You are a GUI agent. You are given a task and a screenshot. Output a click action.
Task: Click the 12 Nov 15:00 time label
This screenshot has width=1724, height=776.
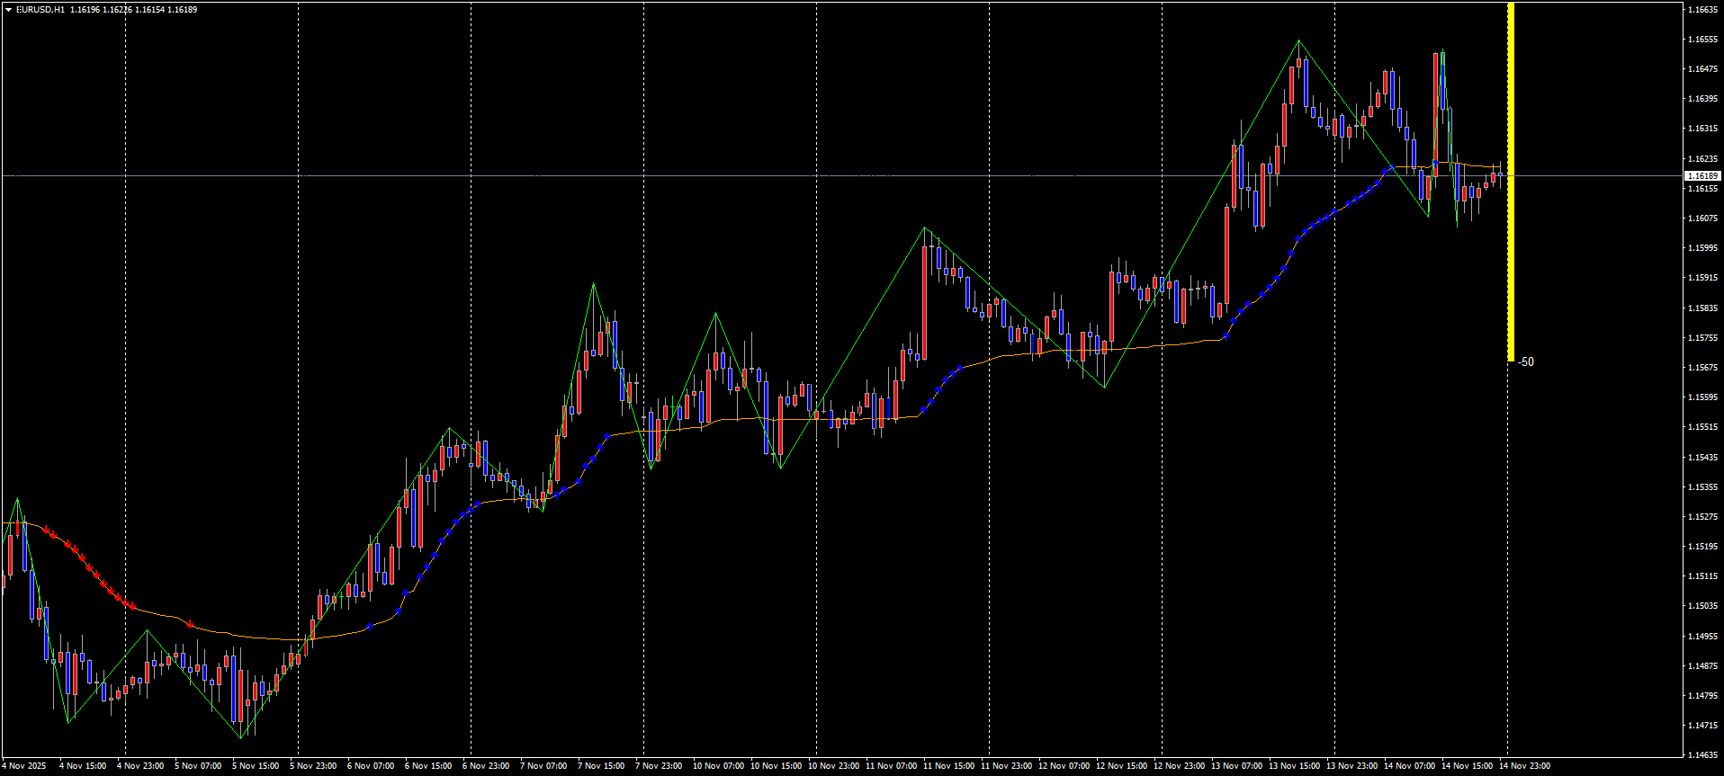[1121, 766]
